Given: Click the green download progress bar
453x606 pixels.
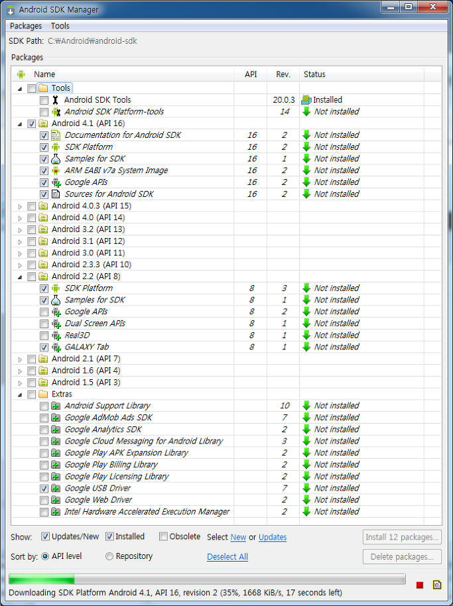Looking at the screenshot, I should (x=207, y=579).
